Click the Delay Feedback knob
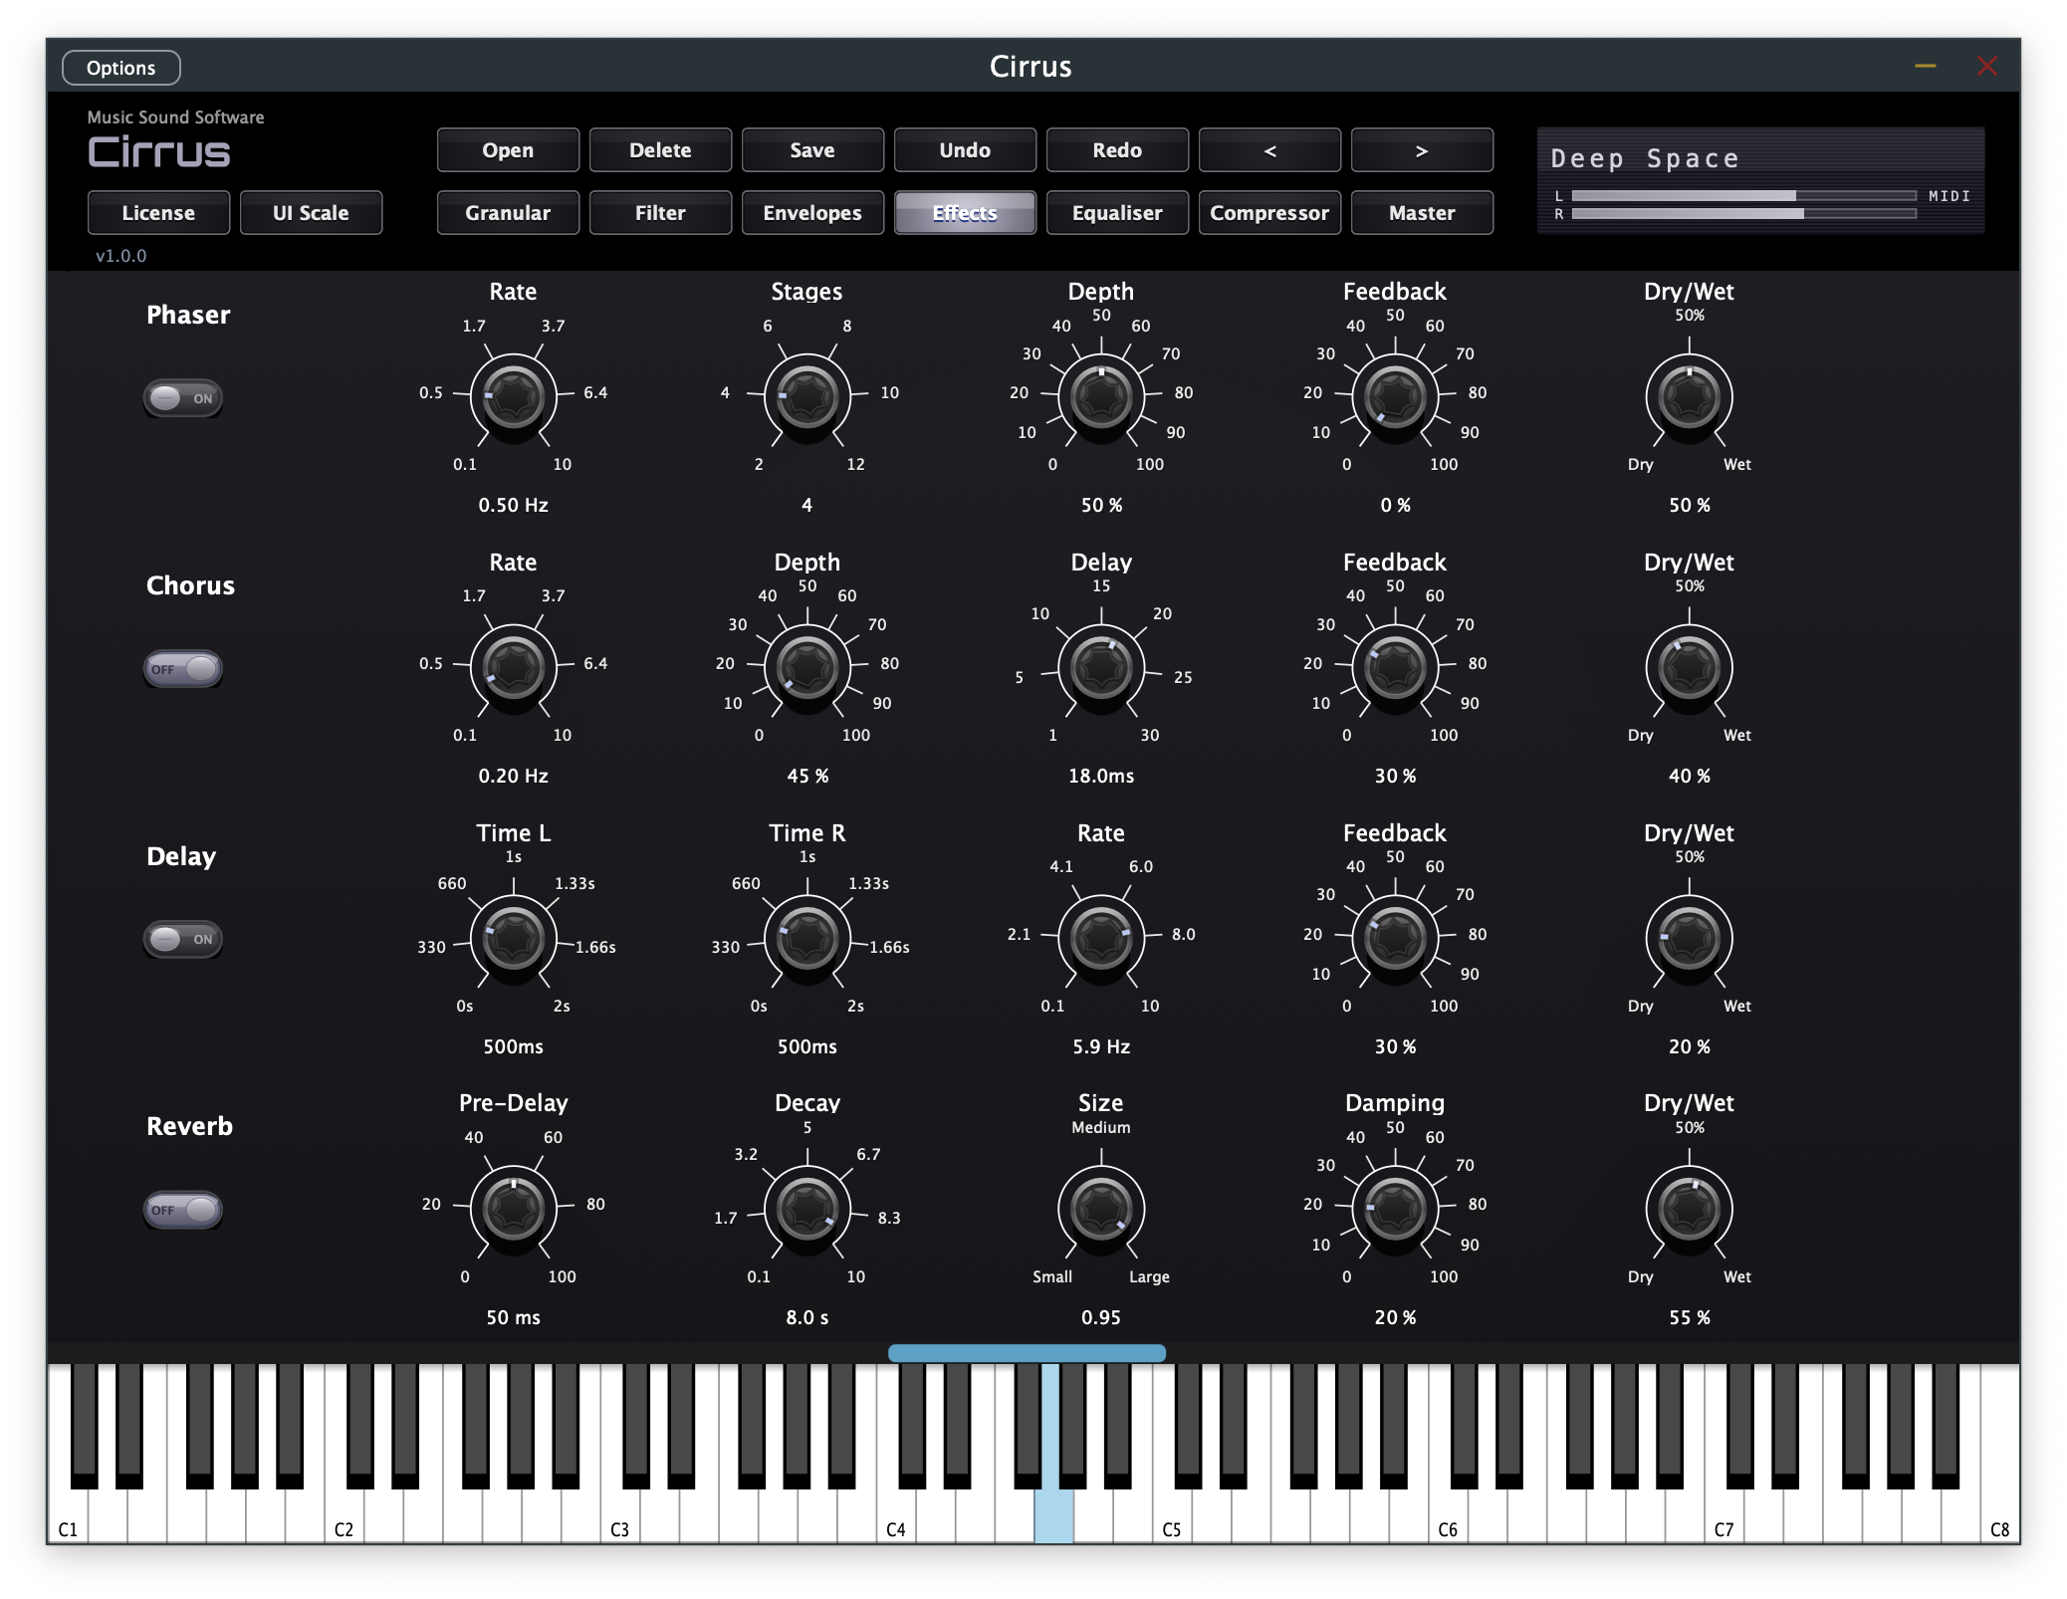This screenshot has width=2067, height=1599. pyautogui.click(x=1395, y=938)
